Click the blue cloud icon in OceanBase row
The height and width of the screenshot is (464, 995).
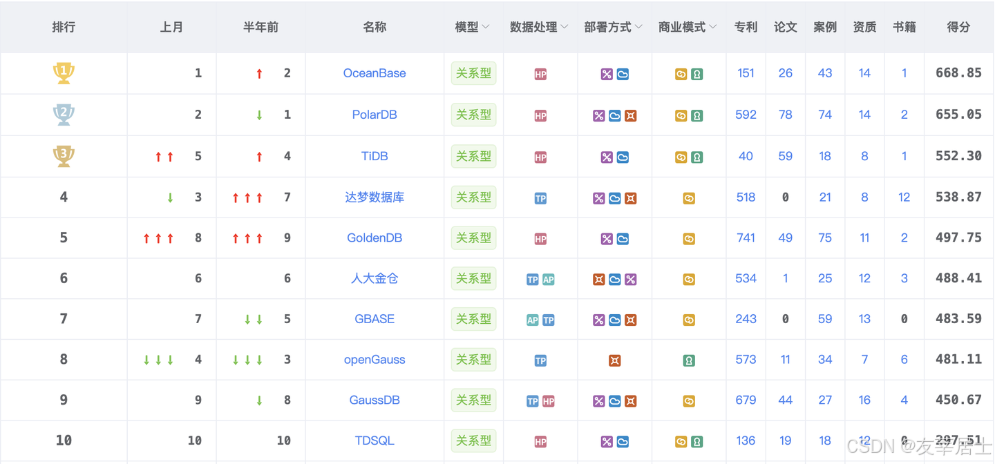point(623,75)
